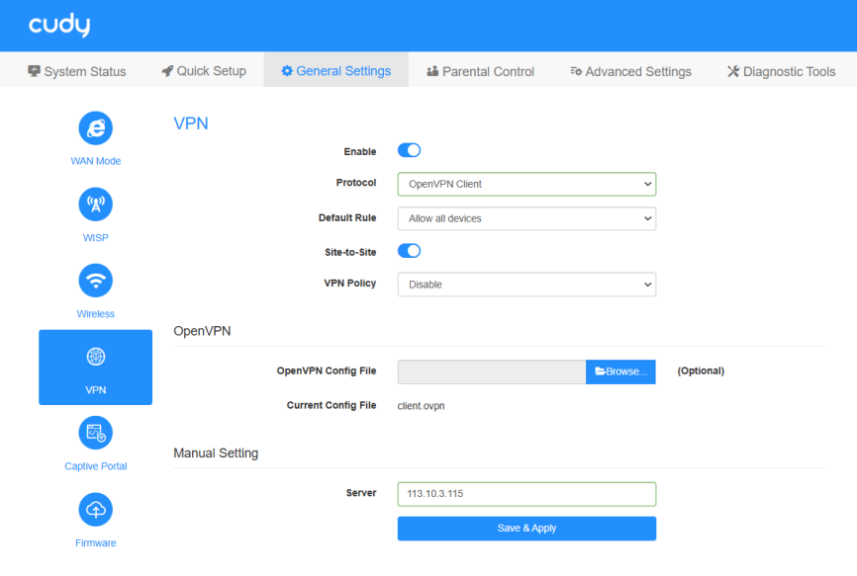Expand the Protocol dropdown
Viewport: 857px width, 576px height.
tap(525, 184)
